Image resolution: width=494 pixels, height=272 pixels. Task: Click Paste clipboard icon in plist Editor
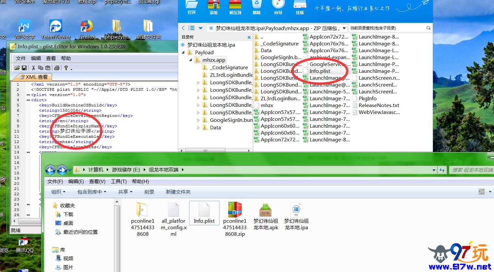[48, 68]
